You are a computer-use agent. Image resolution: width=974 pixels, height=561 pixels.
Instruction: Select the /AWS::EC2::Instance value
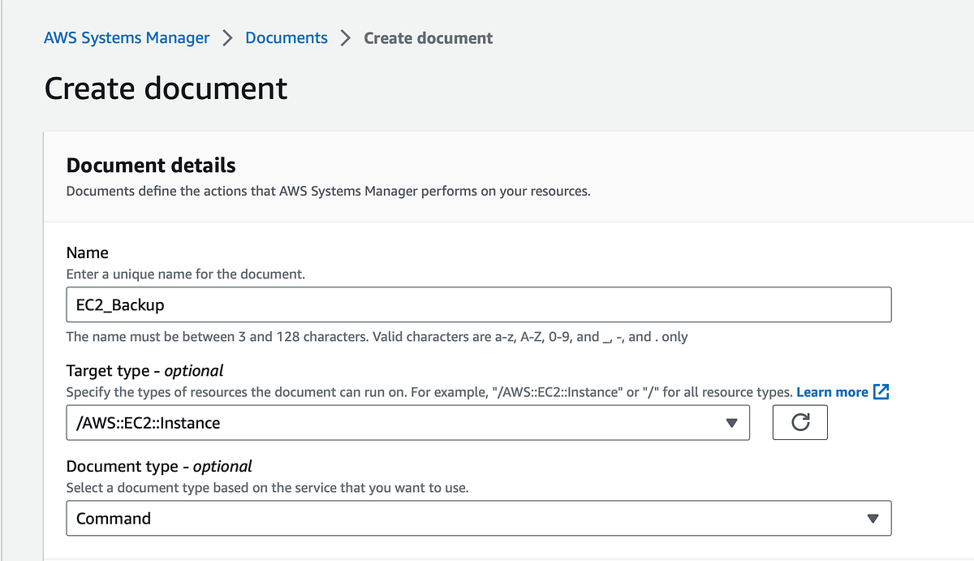click(x=147, y=422)
